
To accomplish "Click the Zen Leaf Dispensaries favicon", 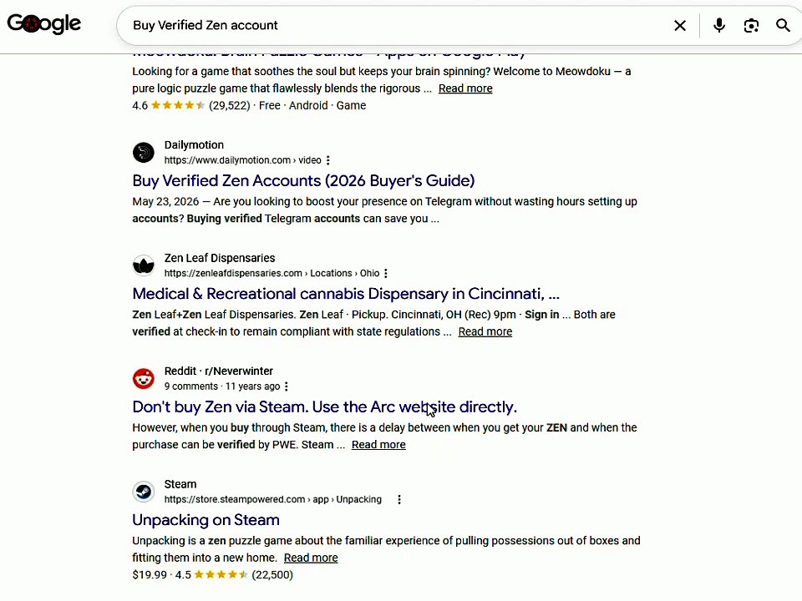I will 143,265.
